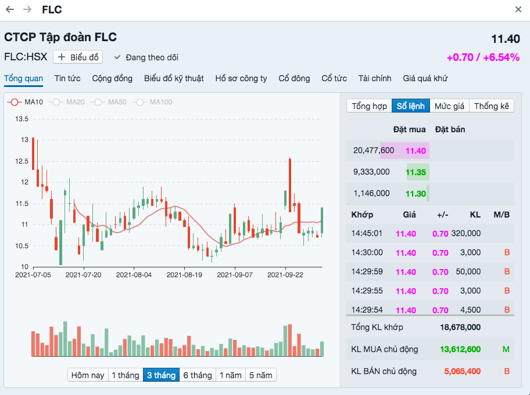Click the Khớp column header
The image size is (530, 395).
tap(362, 215)
